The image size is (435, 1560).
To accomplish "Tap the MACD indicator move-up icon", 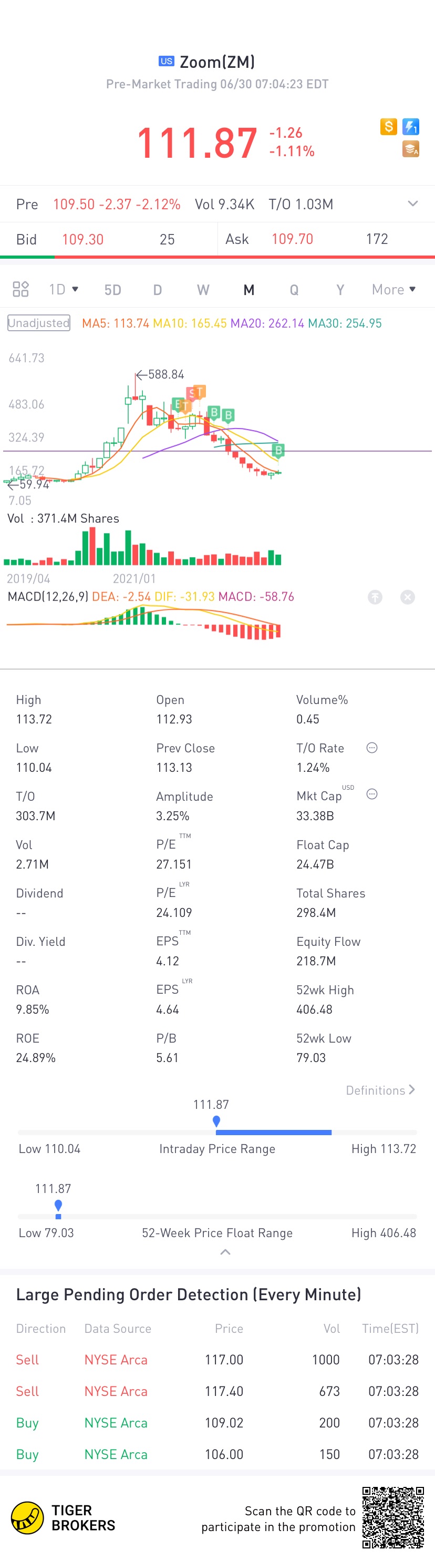I will 375,597.
